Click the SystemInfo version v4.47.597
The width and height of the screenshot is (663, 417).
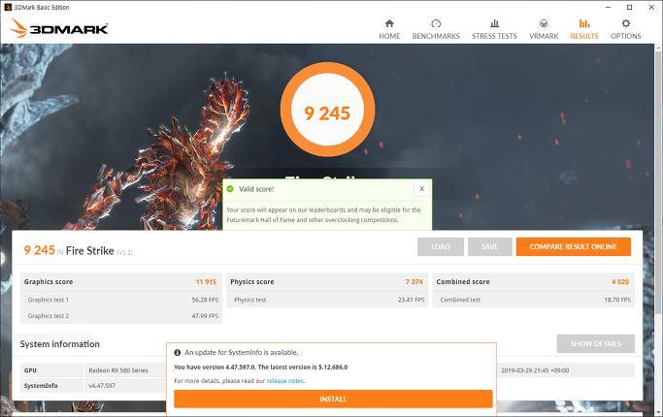pyautogui.click(x=102, y=386)
